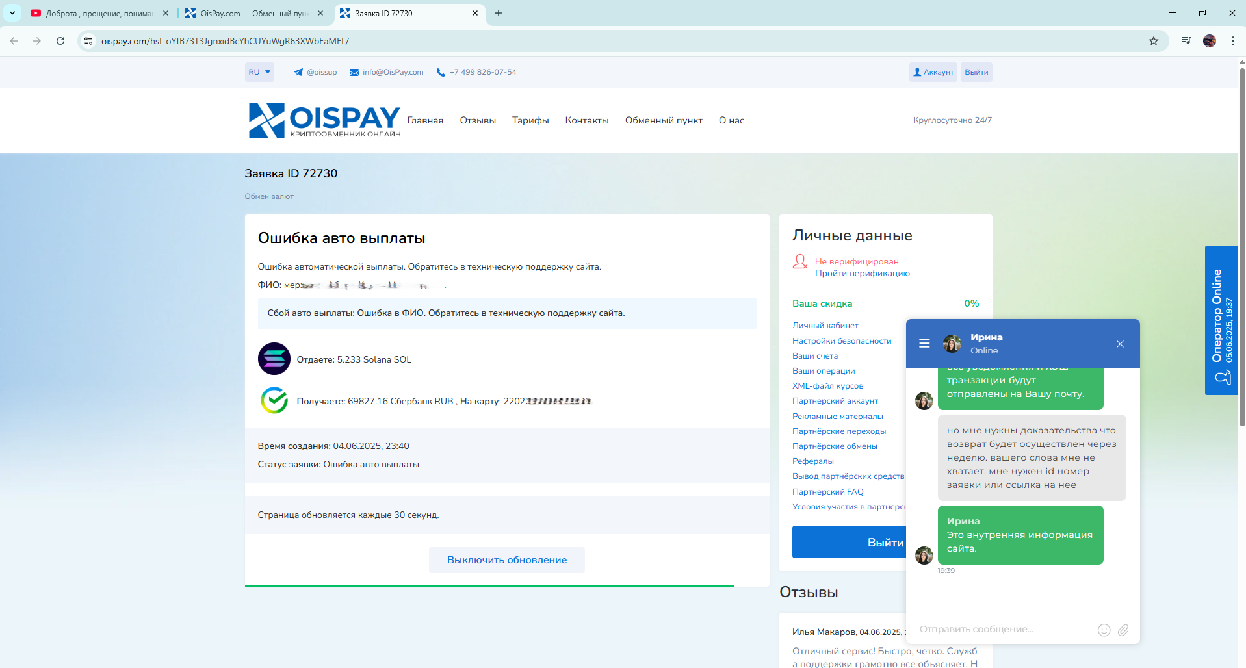
Task: Open Партнёрский FAQ link
Action: coord(828,492)
